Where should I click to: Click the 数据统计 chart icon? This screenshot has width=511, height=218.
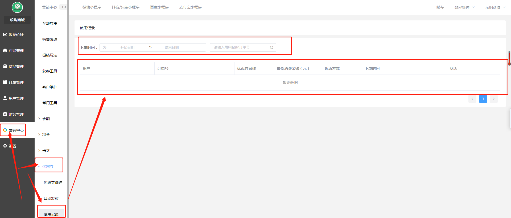[5, 34]
